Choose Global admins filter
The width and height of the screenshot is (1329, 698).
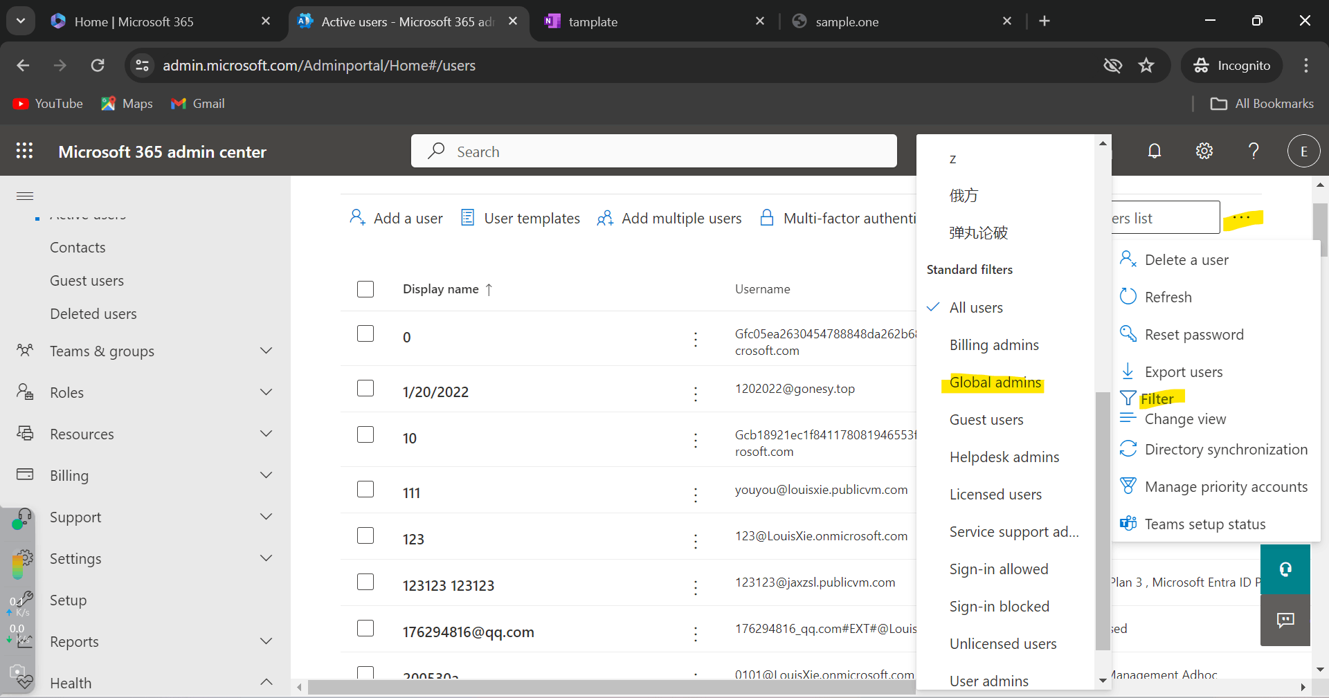pyautogui.click(x=995, y=383)
